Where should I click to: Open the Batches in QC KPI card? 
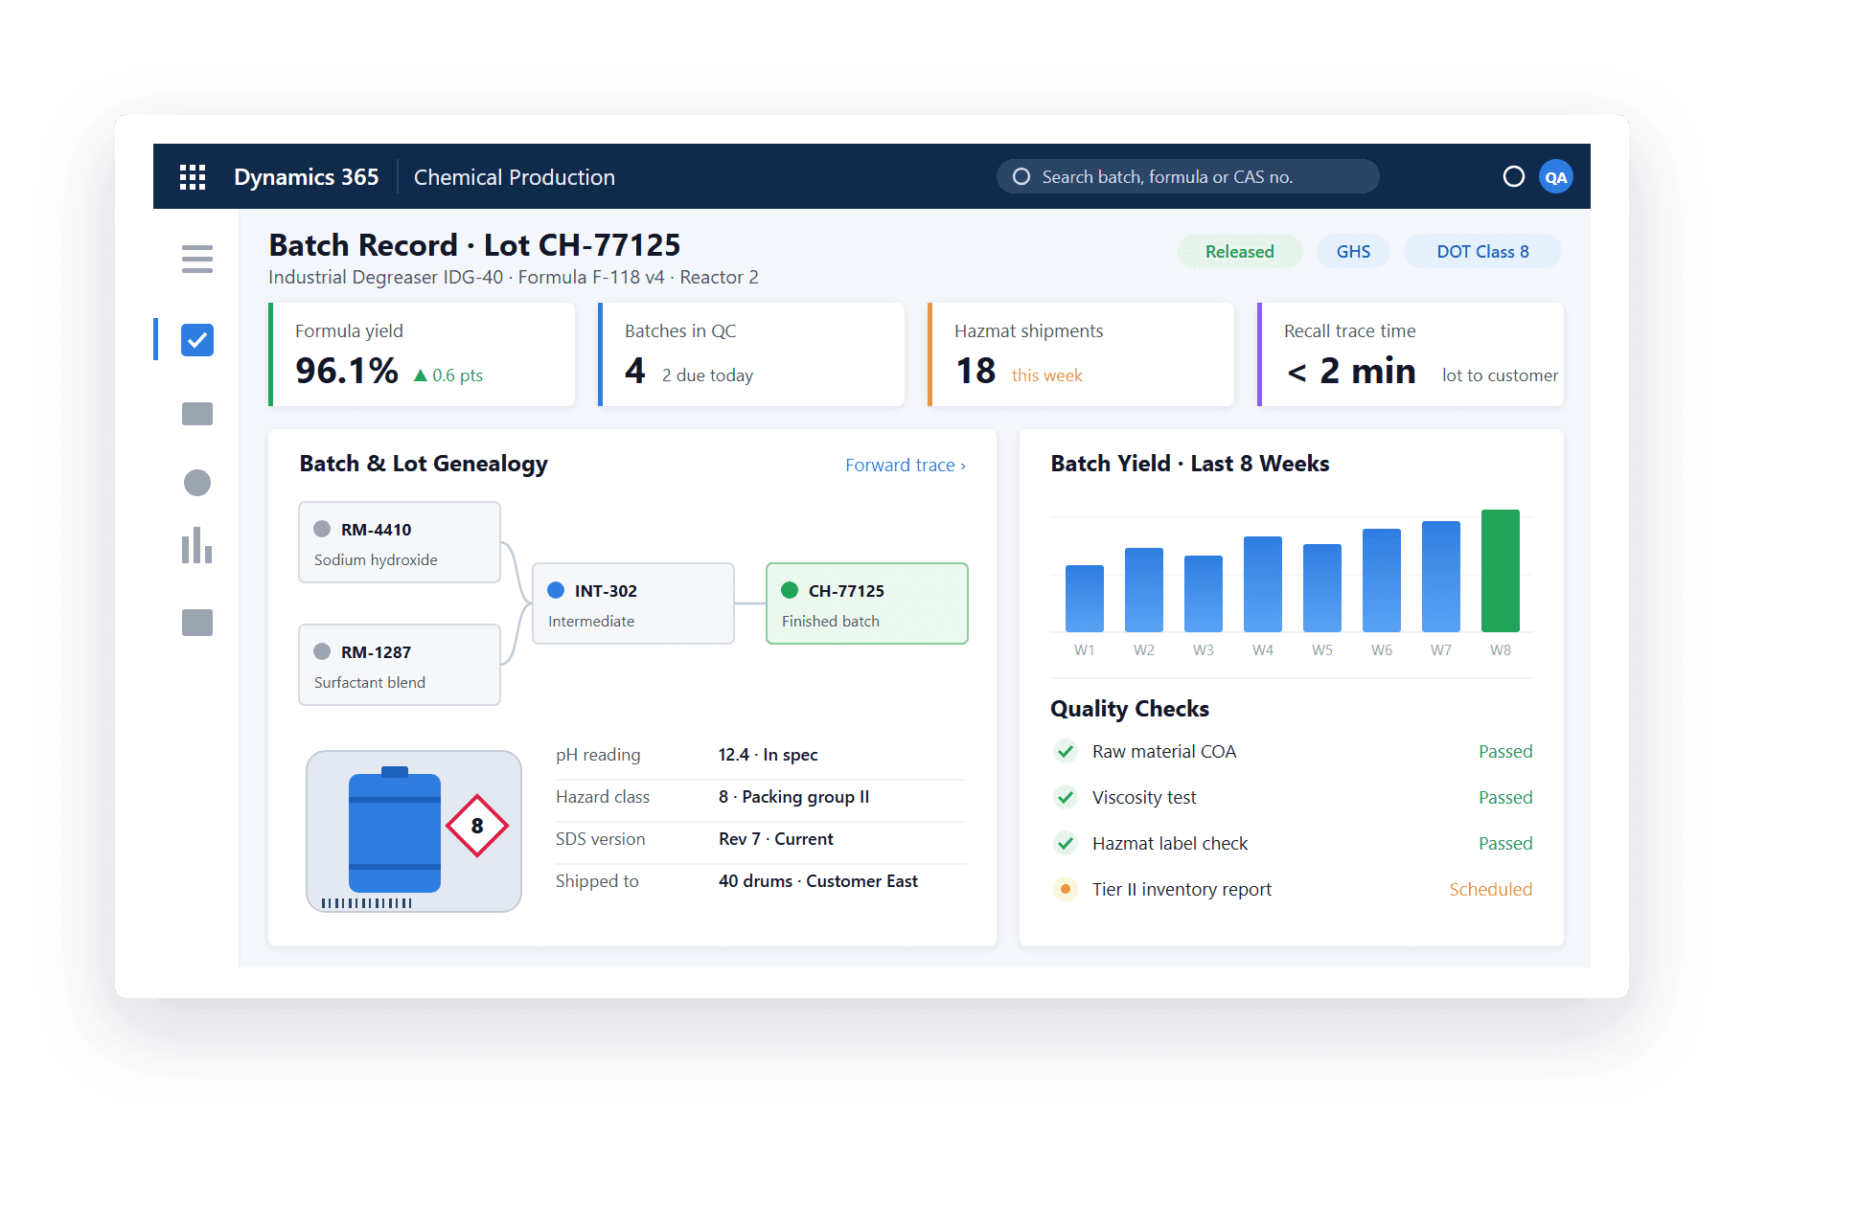751,354
